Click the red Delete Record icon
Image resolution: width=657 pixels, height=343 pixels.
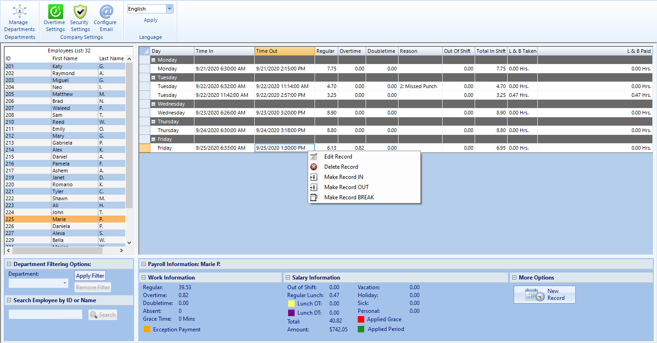pos(314,167)
